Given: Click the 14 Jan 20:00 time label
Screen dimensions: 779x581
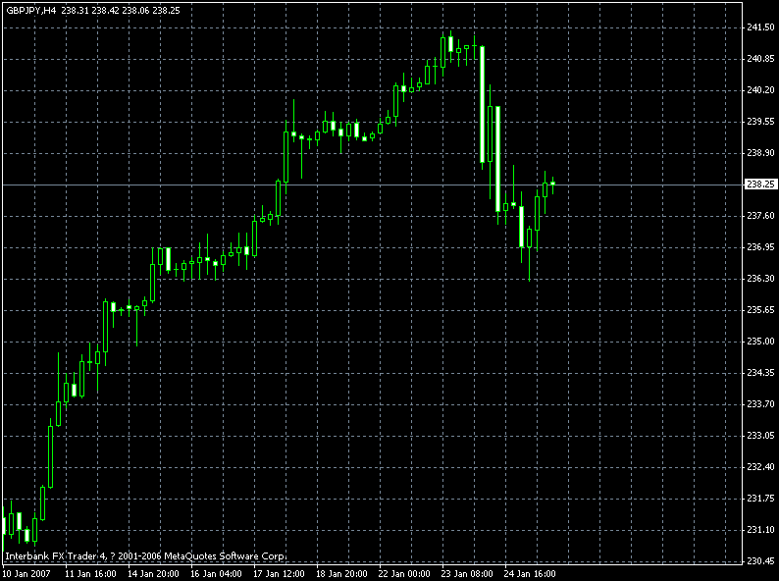Looking at the screenshot, I should [153, 574].
